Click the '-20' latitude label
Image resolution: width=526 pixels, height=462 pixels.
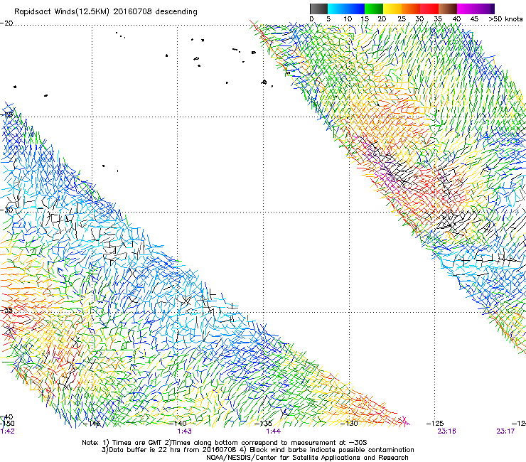click(6, 23)
